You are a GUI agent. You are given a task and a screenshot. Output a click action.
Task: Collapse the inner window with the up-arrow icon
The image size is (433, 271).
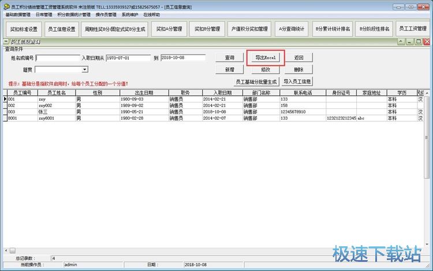pos(401,41)
